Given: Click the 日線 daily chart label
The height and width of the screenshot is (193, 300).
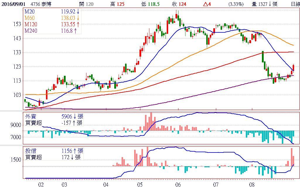Looking at the screenshot, I should coord(295,4).
